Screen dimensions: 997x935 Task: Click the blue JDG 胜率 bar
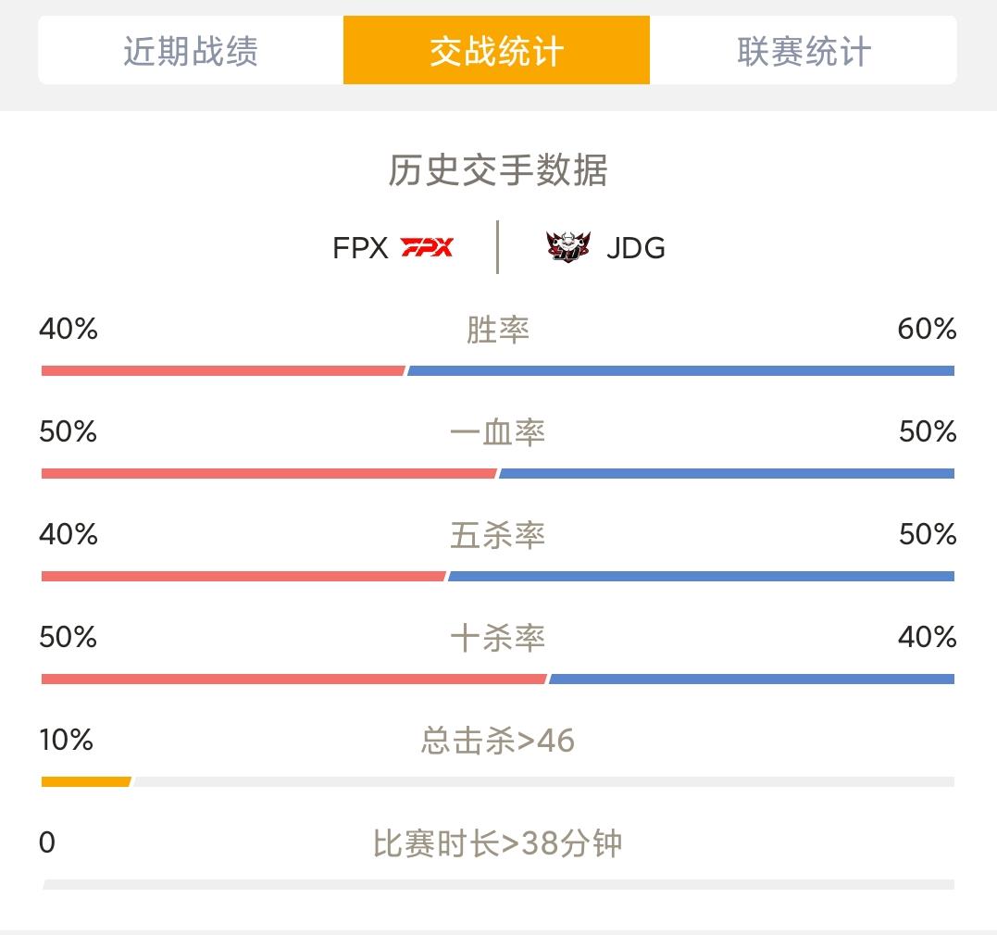pyautogui.click(x=681, y=371)
